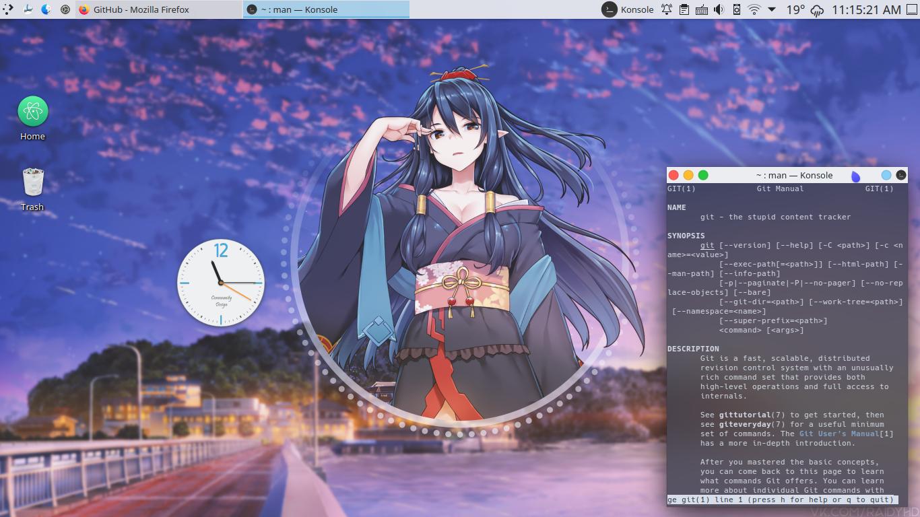
Task: Open the Wi-Fi network tray icon
Action: [754, 9]
